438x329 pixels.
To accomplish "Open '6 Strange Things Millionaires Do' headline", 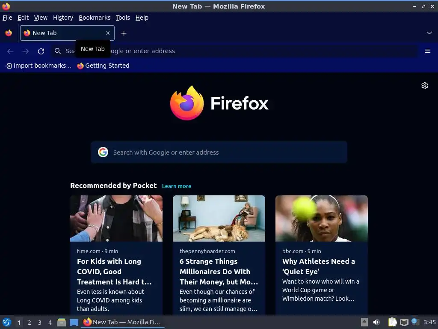I will [x=219, y=272].
